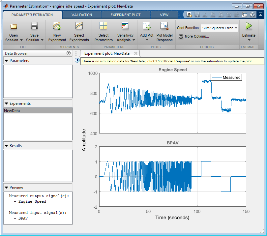Open the Cost Function dropdown
This screenshot has height=236, width=267.
pos(220,28)
